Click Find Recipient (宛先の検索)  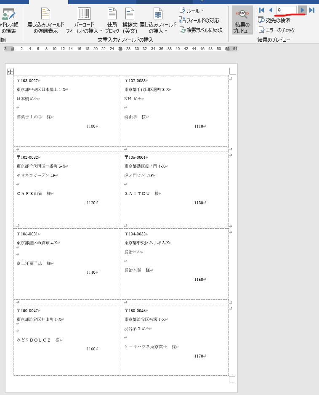pos(274,20)
